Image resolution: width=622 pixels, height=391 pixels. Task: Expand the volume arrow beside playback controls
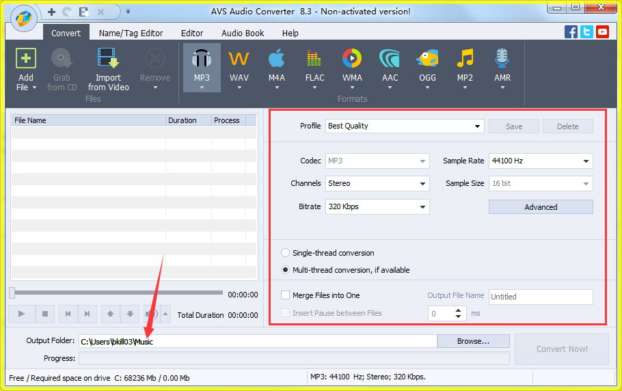[x=165, y=314]
